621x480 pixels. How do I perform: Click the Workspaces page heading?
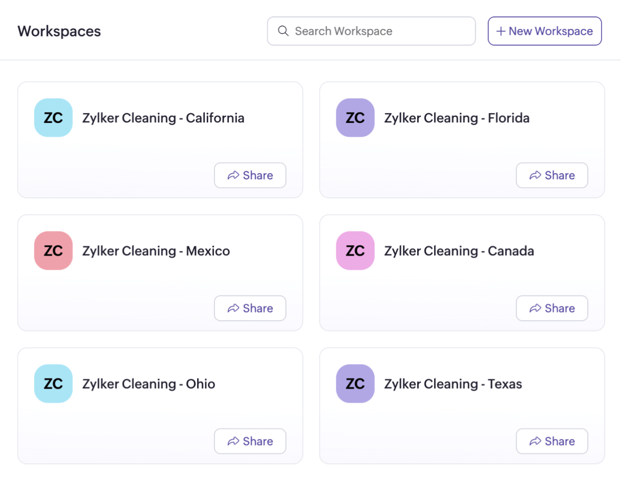pos(59,31)
